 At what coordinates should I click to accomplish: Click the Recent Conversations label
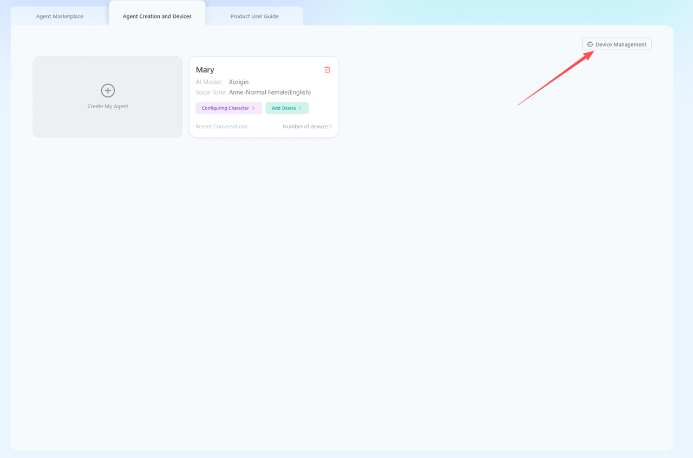pyautogui.click(x=222, y=127)
